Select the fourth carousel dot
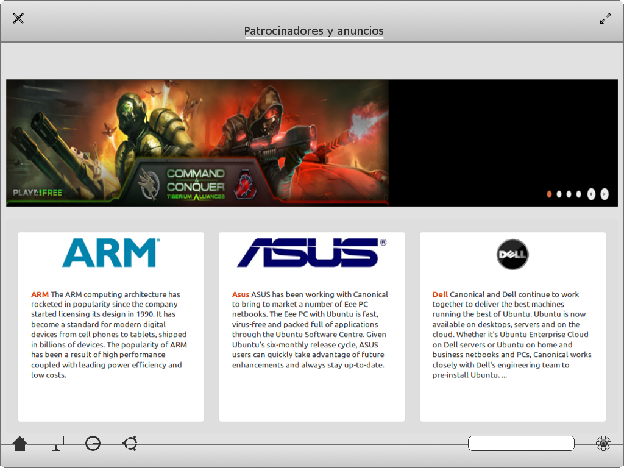 (x=579, y=194)
